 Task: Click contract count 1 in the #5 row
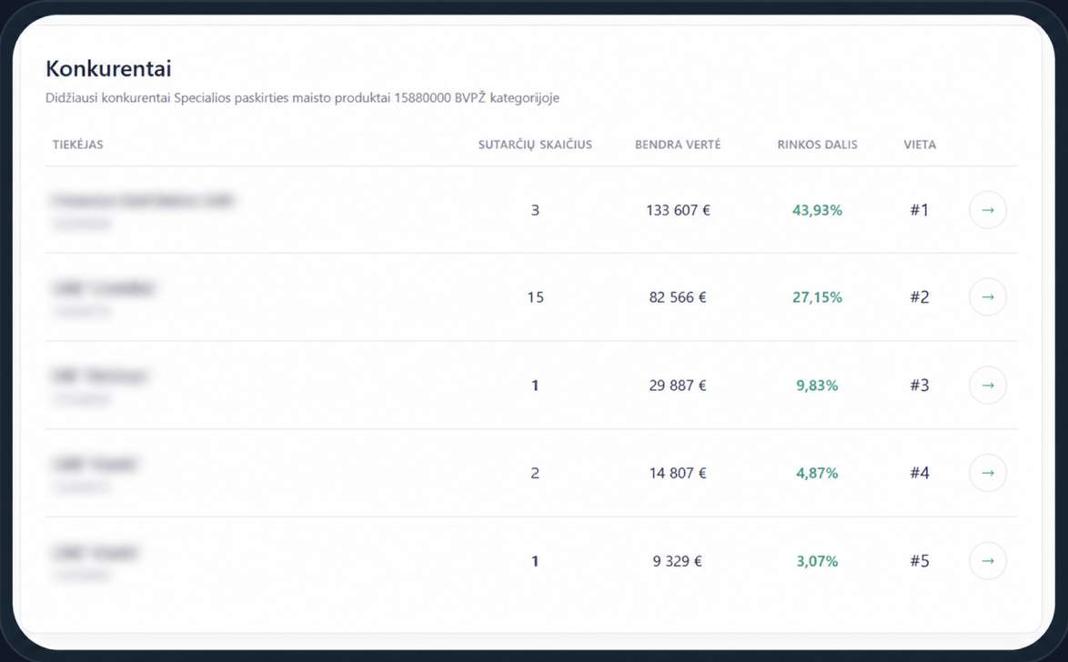click(x=535, y=561)
